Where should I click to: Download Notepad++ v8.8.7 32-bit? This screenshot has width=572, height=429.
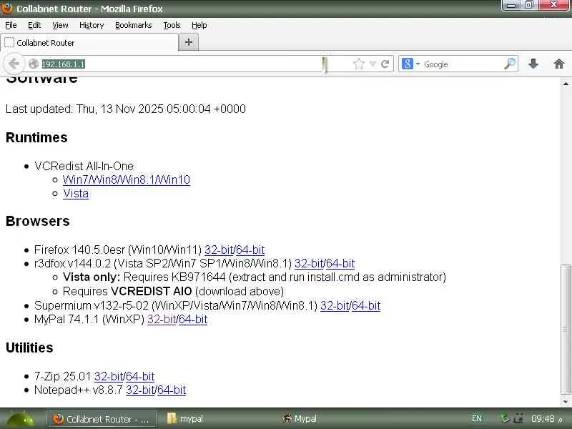(140, 390)
